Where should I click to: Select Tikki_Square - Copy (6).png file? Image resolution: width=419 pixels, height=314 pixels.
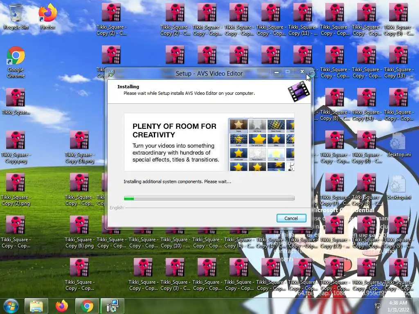click(x=79, y=232)
